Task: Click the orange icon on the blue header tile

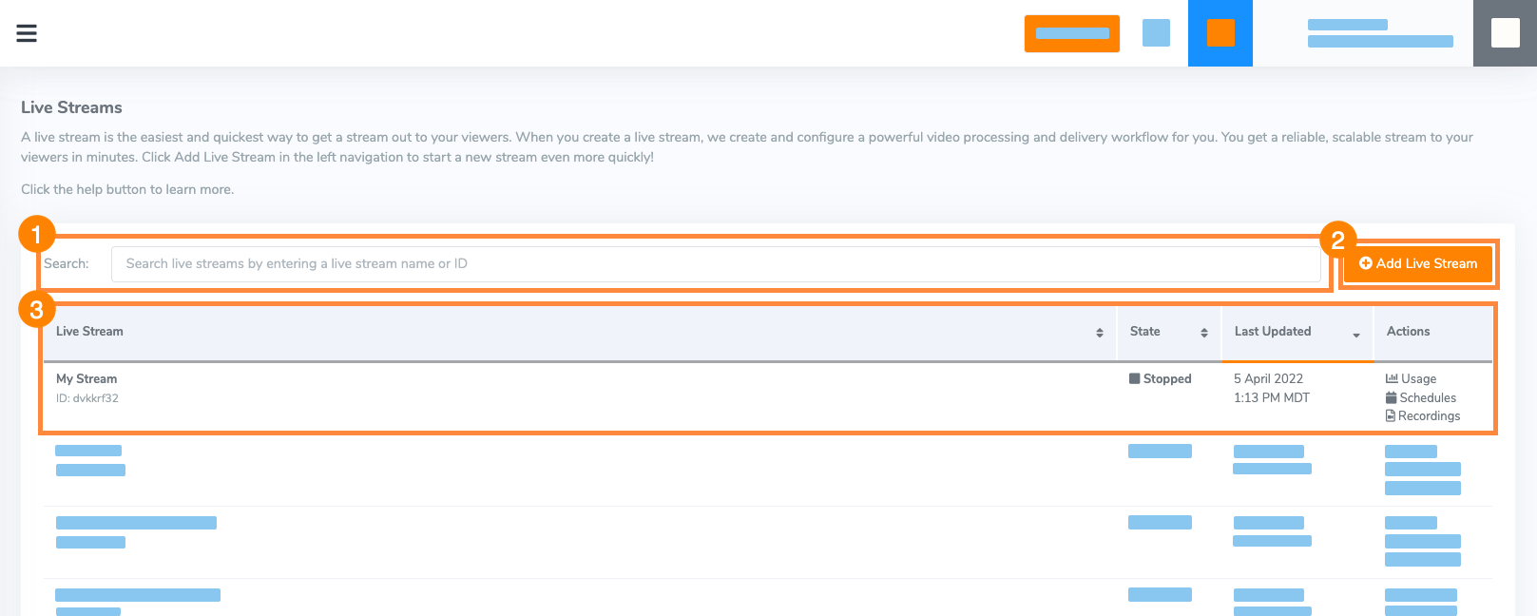Action: click(x=1220, y=33)
